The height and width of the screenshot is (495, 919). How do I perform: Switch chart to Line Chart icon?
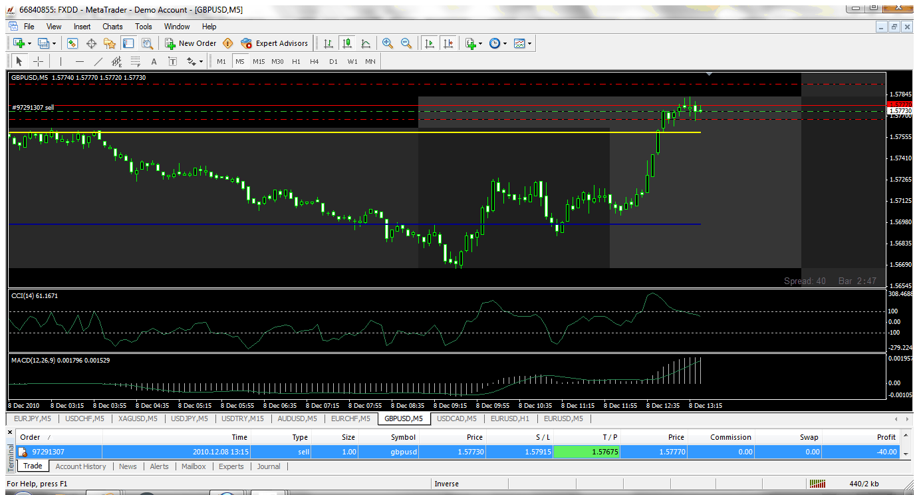[x=366, y=43]
